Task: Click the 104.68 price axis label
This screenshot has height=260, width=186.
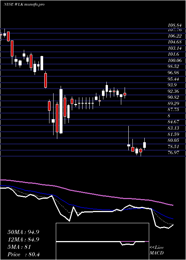Action: (x=174, y=42)
